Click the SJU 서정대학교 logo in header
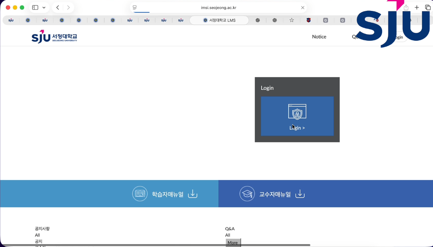The height and width of the screenshot is (247, 433). click(x=54, y=37)
